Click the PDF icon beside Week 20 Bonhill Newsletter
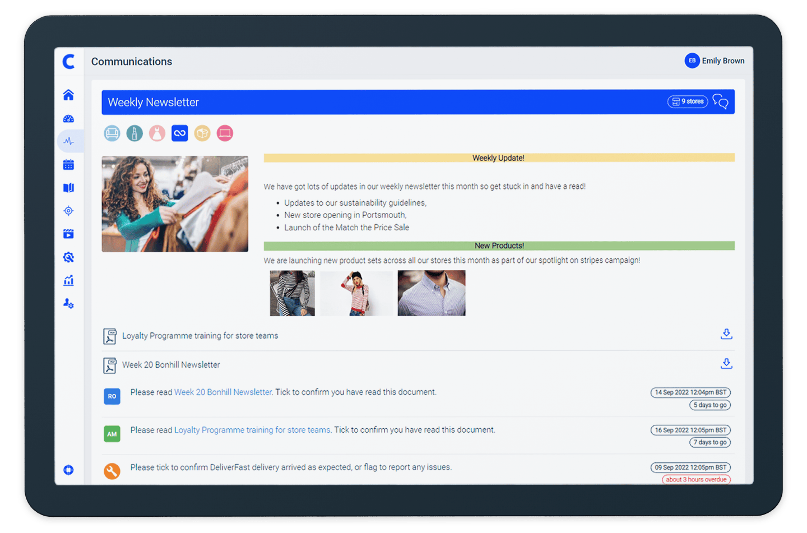The width and height of the screenshot is (807, 533). pos(110,365)
